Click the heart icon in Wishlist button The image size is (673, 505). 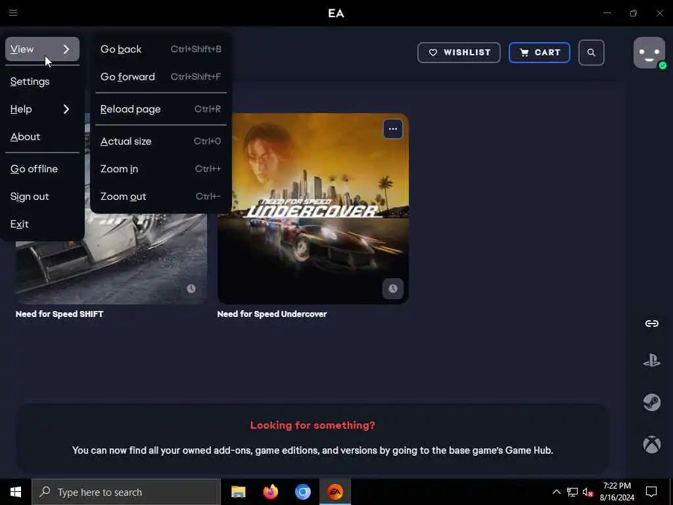tap(433, 53)
